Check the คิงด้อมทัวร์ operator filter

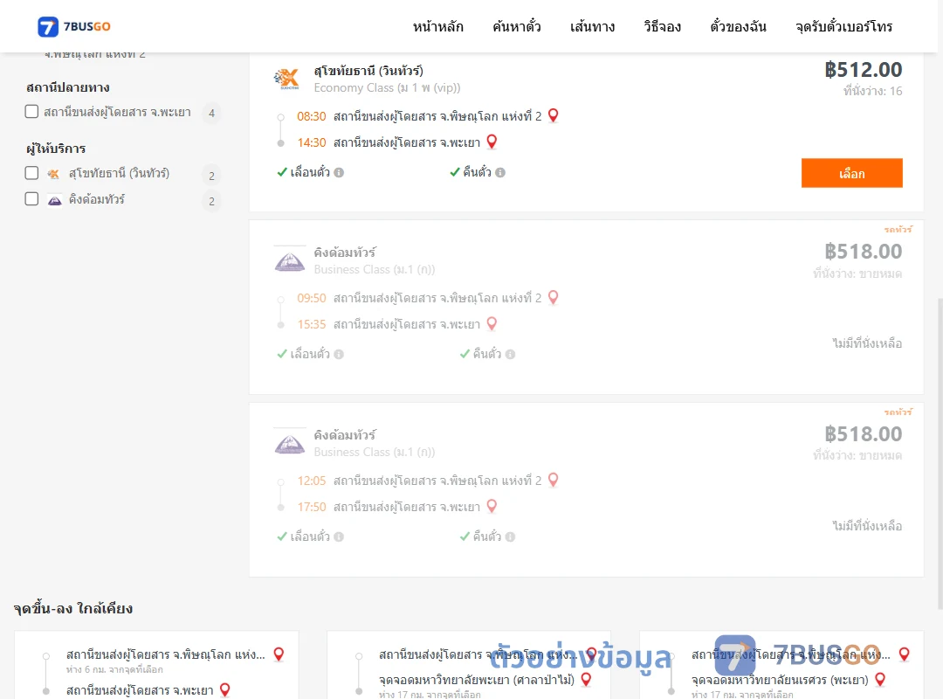point(32,198)
